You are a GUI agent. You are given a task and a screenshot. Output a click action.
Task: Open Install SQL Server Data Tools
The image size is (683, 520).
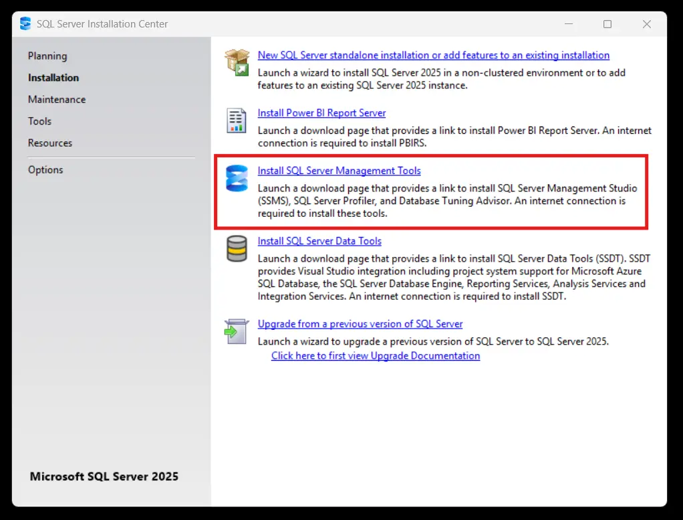click(319, 241)
